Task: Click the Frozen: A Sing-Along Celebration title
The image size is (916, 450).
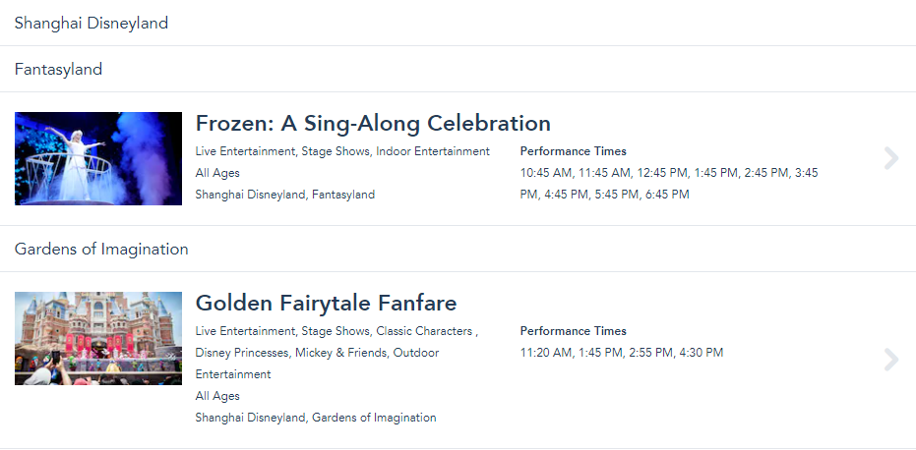Action: 373,124
